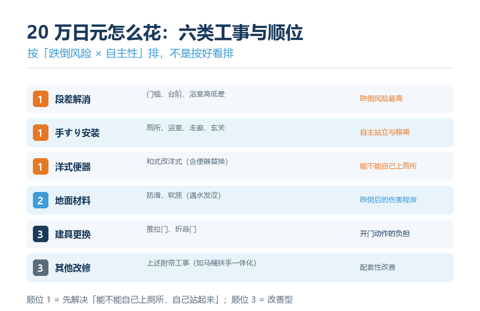
Task: Click the note 开门动作的负担
Action: point(385,234)
